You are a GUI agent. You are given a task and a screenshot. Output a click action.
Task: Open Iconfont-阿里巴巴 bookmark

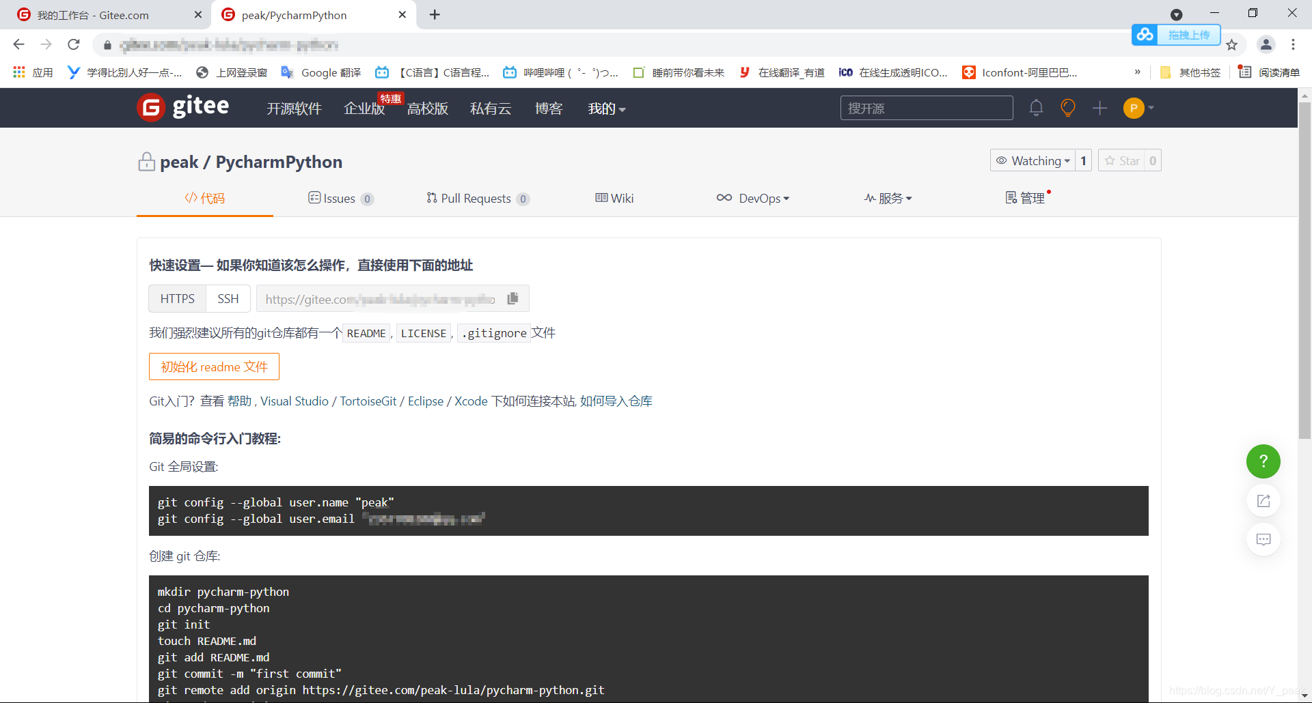click(1020, 72)
